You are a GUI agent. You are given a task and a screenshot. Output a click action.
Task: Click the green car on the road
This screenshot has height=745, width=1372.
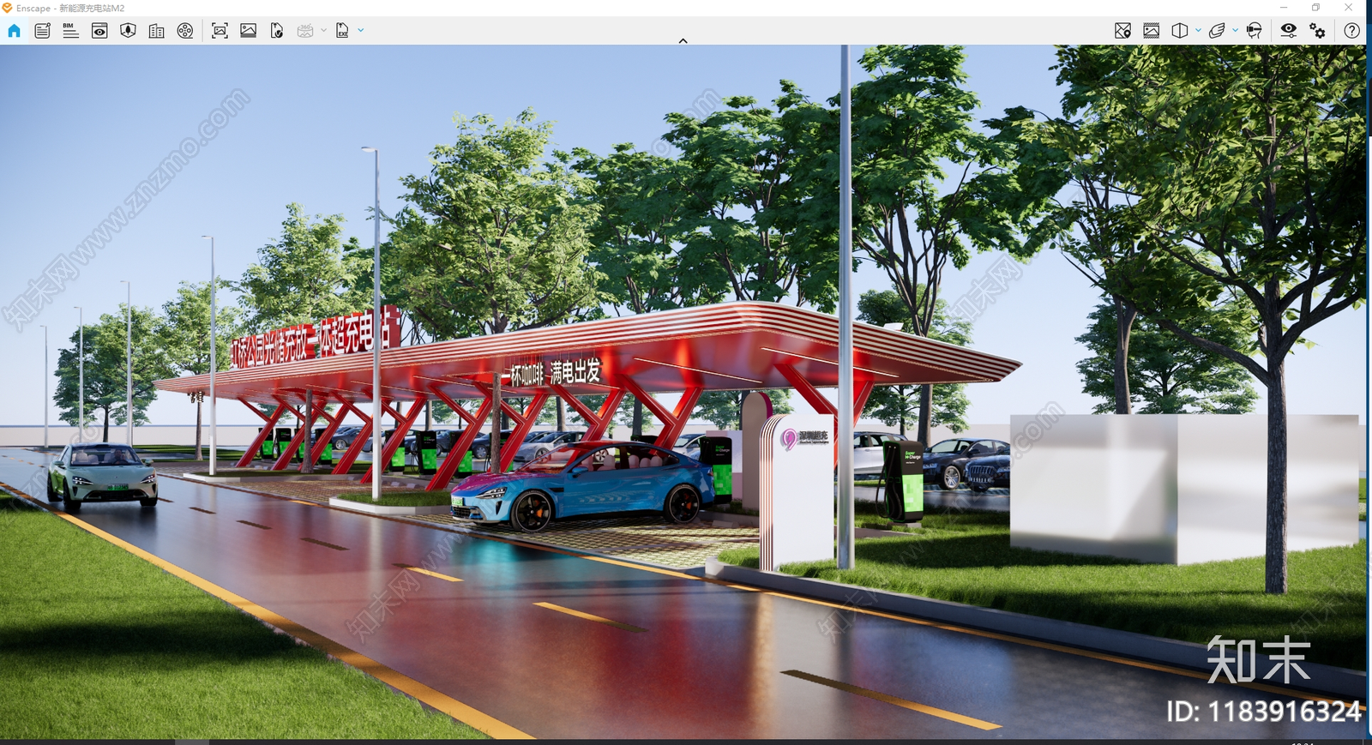101,475
